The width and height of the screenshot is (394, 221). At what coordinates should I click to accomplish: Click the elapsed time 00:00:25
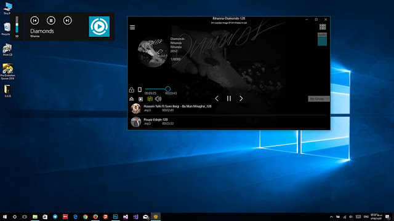150,93
